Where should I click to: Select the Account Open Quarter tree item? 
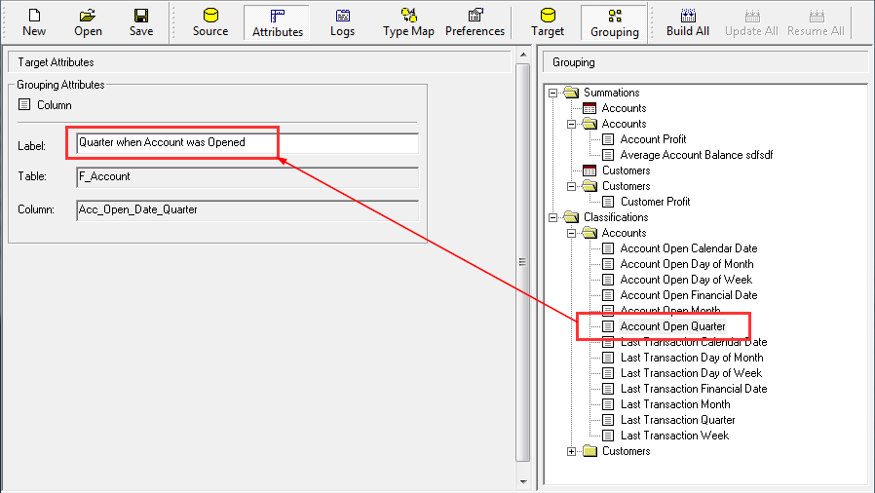(x=672, y=326)
